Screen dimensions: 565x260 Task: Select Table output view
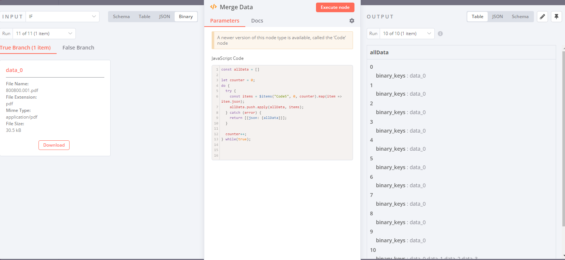click(x=477, y=17)
